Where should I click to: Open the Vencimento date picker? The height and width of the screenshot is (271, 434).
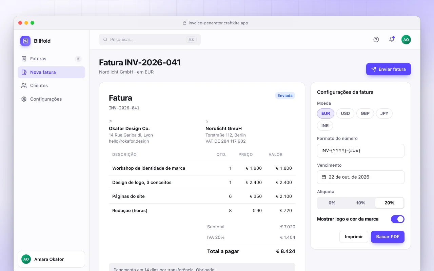[361, 177]
